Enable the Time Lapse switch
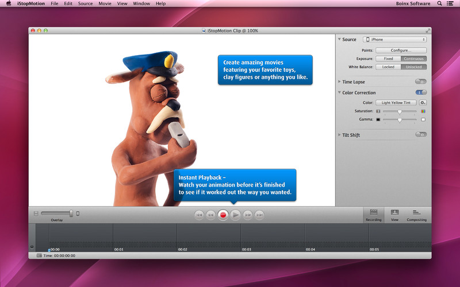The image size is (460, 287). (421, 82)
